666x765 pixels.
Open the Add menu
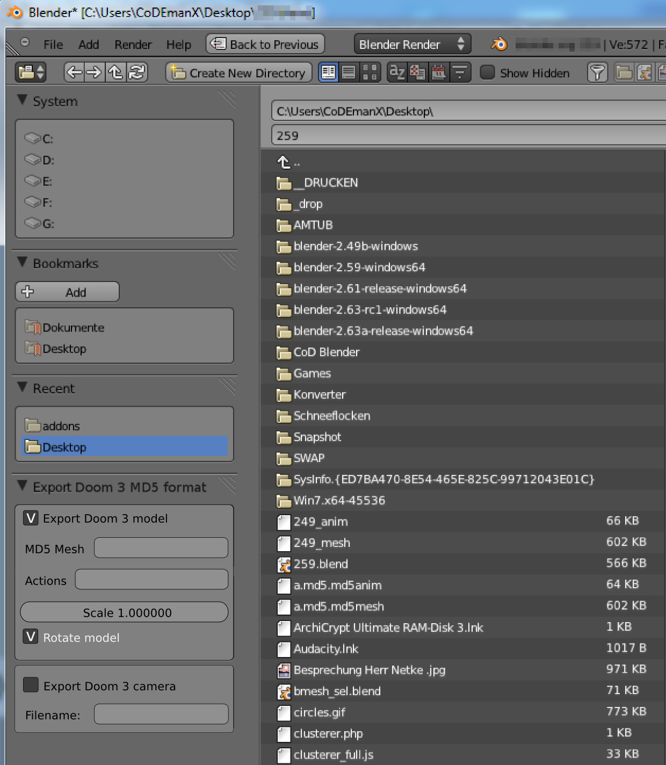(x=89, y=45)
